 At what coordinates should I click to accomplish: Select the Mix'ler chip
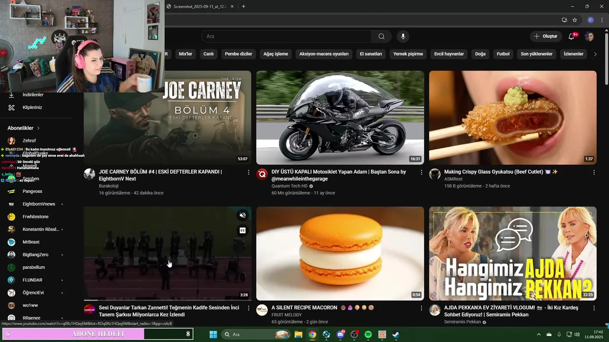click(186, 54)
